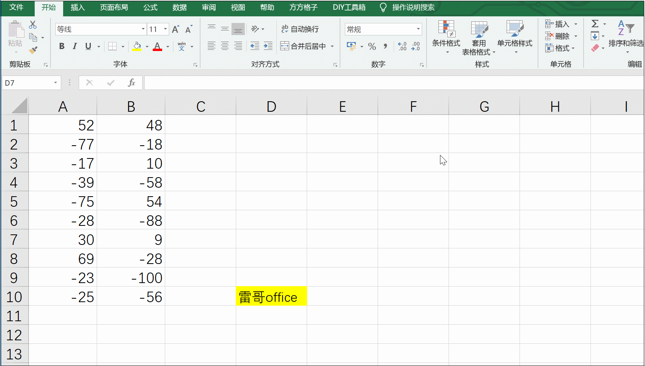The image size is (645, 366).
Task: Toggle Italic formatting
Action: click(x=75, y=46)
